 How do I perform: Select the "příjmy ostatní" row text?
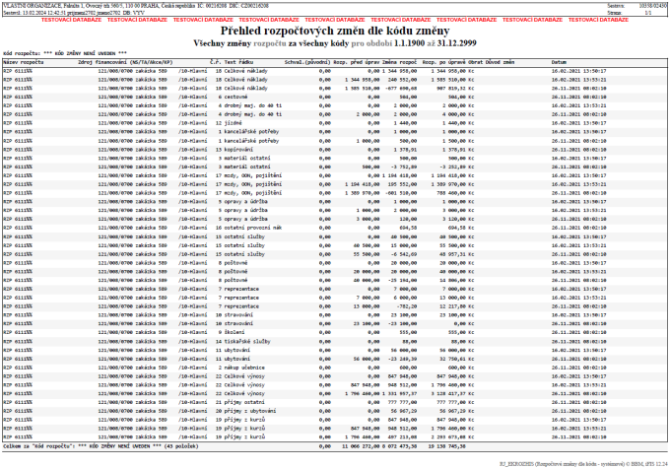point(244,402)
